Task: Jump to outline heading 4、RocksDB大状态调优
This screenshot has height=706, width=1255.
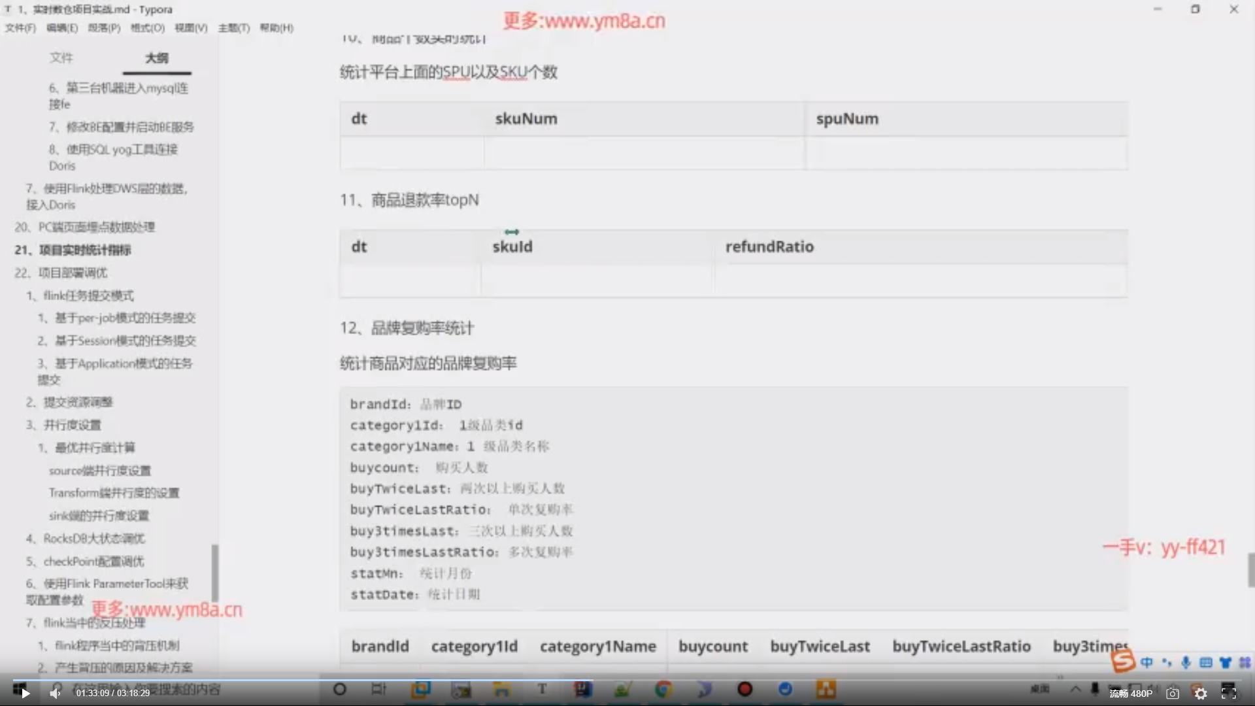Action: coord(85,539)
